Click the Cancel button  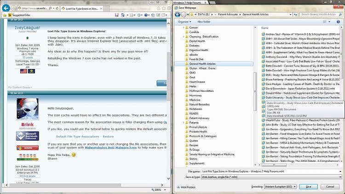coord(330,187)
